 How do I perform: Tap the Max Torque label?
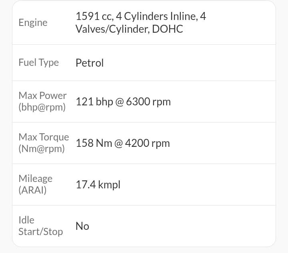(44, 137)
